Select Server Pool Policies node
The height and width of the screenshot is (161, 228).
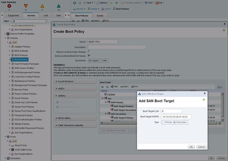click(x=24, y=107)
